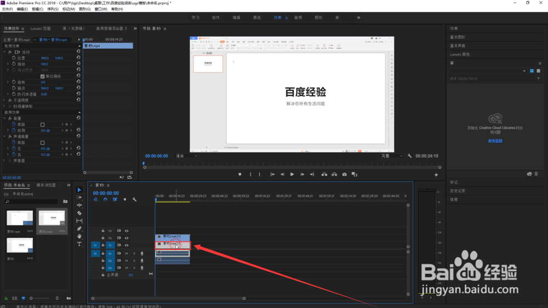Click Mark Out in program monitor
The height and width of the screenshot is (308, 548).
tap(259, 175)
